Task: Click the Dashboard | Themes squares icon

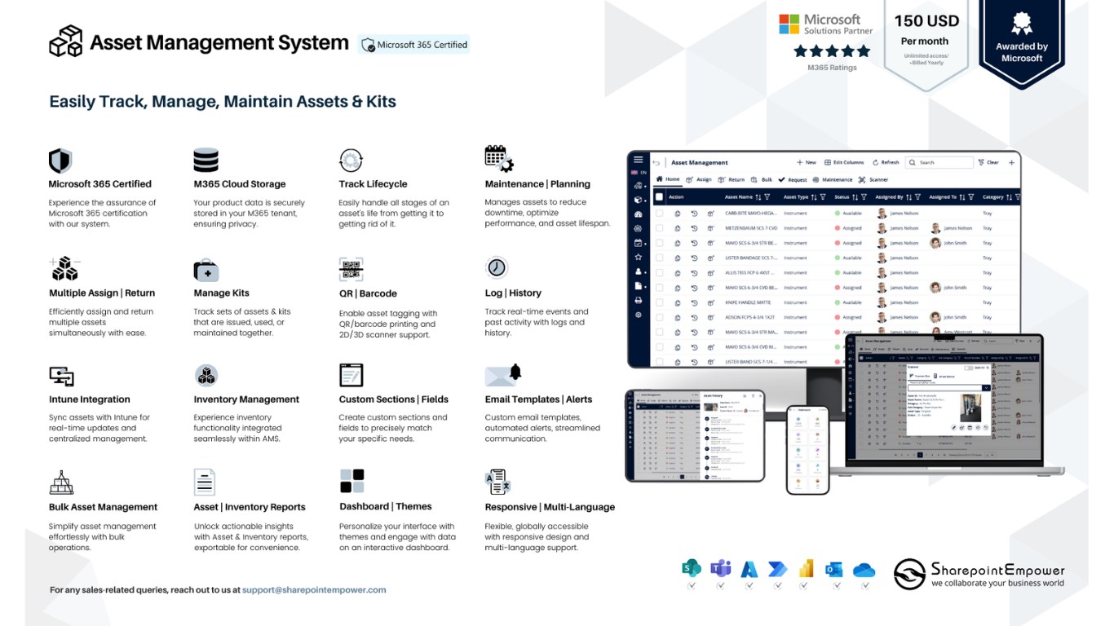Action: click(x=351, y=481)
